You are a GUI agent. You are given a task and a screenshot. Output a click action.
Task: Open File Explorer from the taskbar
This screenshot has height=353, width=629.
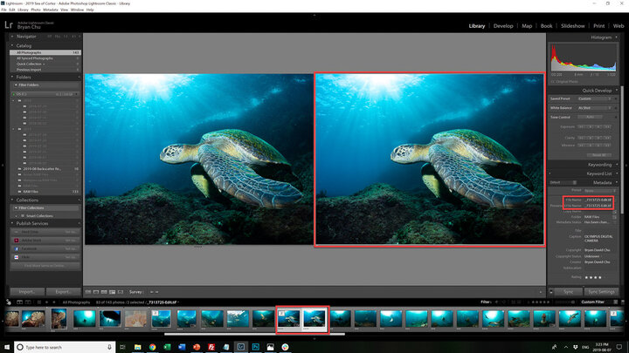tap(139, 346)
